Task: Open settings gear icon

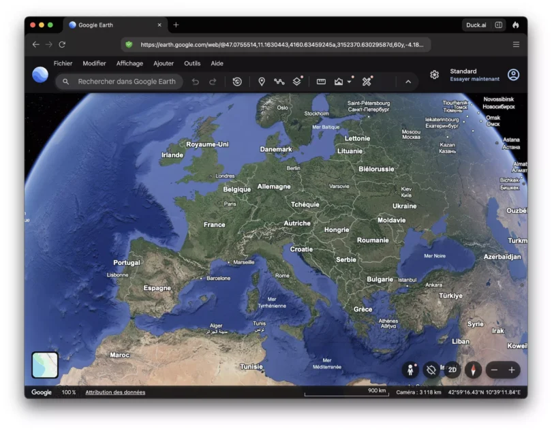Action: point(434,75)
